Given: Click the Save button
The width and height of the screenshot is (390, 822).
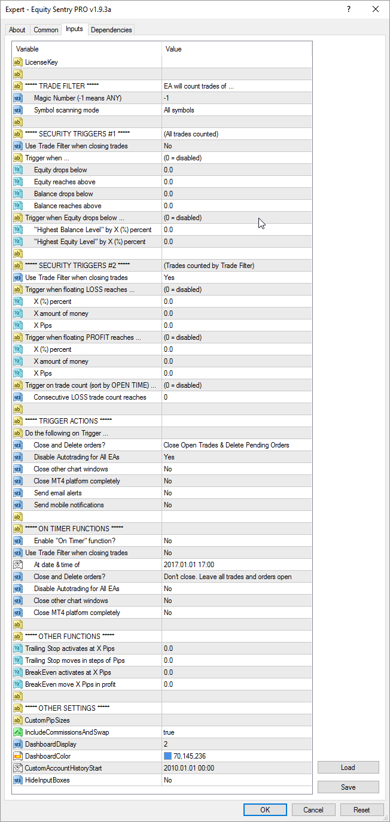Looking at the screenshot, I should 348,787.
